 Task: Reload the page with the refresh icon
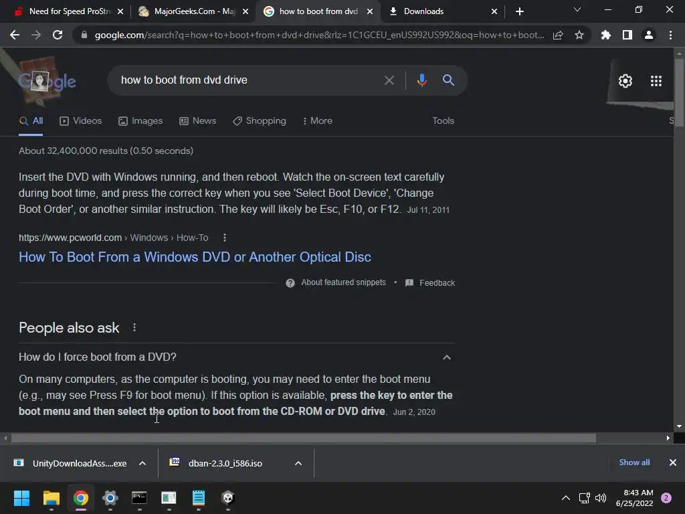point(58,35)
